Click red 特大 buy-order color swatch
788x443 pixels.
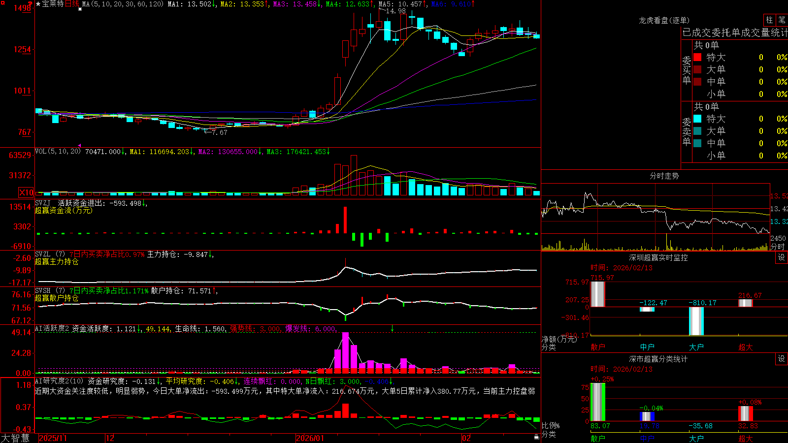click(697, 57)
